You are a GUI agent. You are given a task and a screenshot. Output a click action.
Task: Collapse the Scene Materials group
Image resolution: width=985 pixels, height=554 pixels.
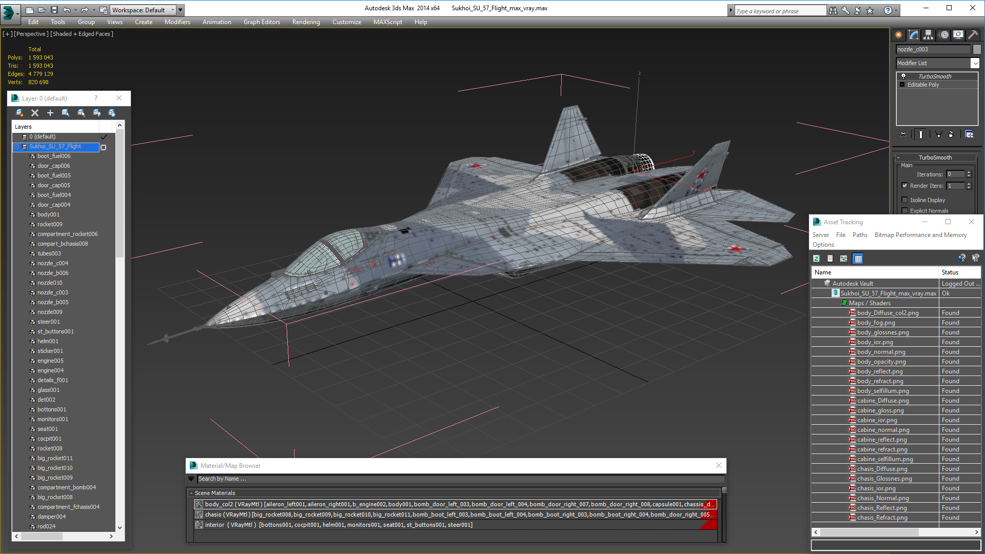click(191, 493)
